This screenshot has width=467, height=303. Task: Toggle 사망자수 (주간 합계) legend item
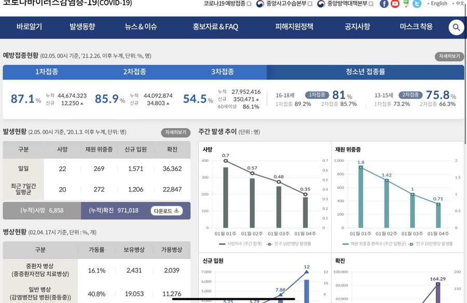(x=240, y=244)
